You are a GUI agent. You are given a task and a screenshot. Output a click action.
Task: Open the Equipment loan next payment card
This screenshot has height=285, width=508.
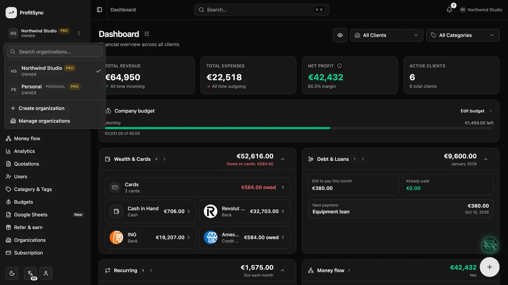point(401,209)
